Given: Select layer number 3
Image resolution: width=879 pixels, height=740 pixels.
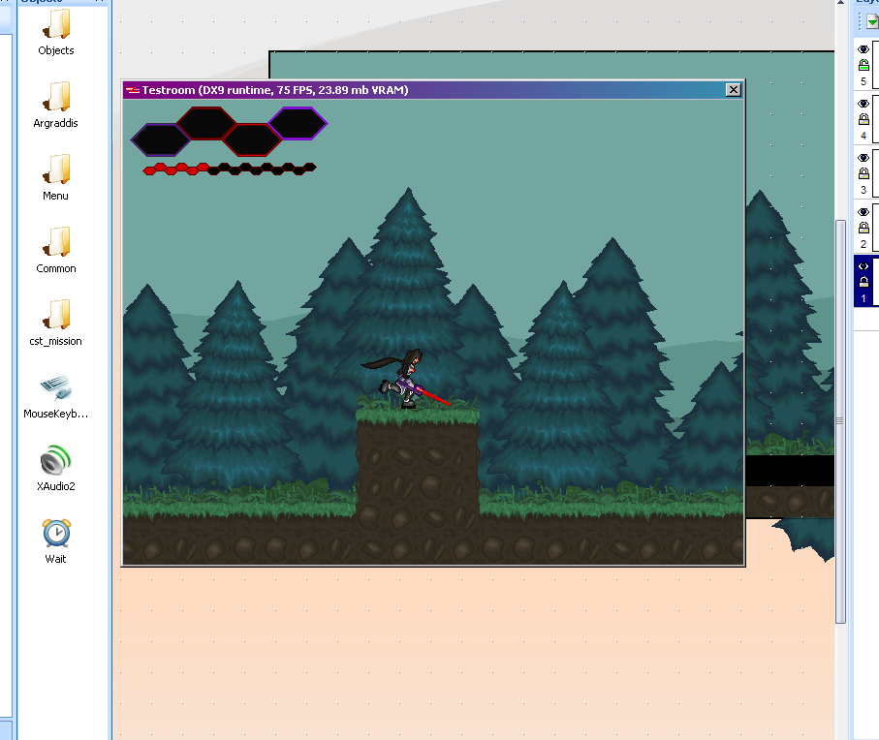Looking at the screenshot, I should (x=863, y=191).
